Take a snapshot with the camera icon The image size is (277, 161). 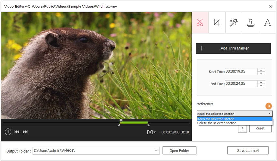coord(150,132)
